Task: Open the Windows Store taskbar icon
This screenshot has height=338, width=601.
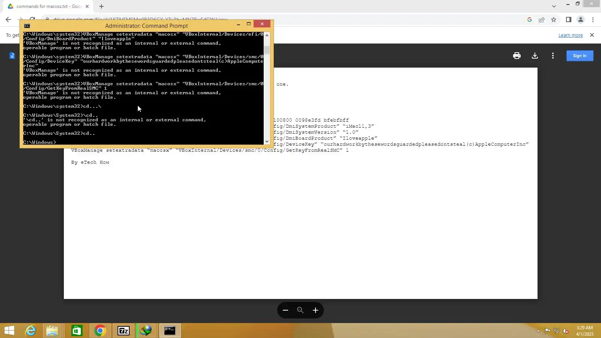Action: coord(77,330)
